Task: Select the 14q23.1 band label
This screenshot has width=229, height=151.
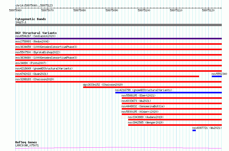Action: point(21,22)
